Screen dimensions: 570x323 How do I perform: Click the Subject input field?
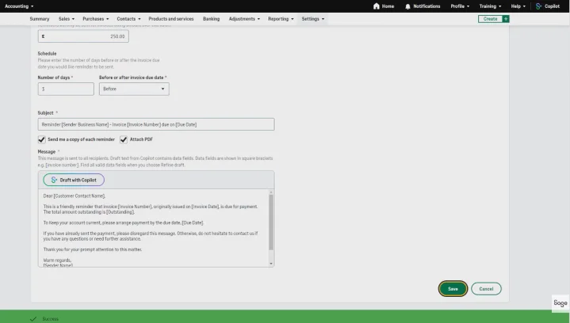156,124
